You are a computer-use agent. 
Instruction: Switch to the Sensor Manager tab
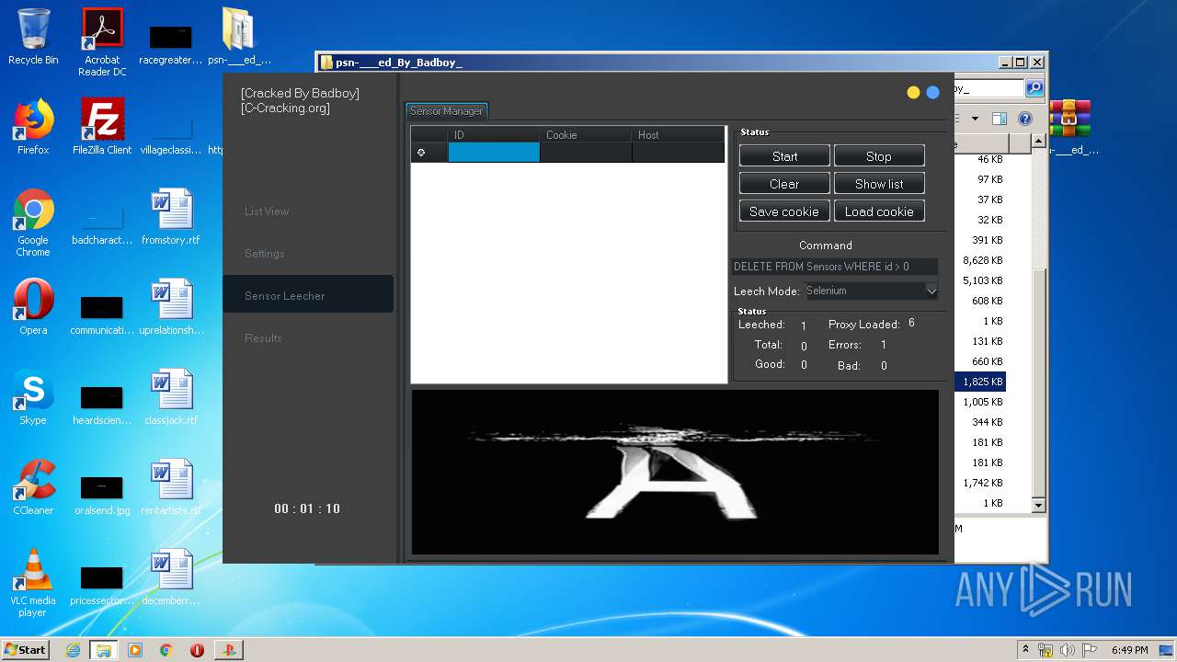446,111
